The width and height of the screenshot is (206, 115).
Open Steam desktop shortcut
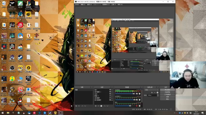point(20,58)
